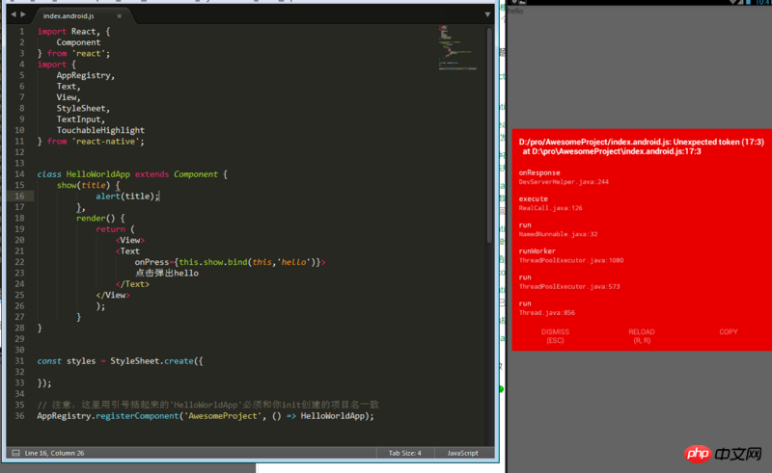Open the tab list dropdown arrow
Screen dimensions: 772x473
point(488,14)
